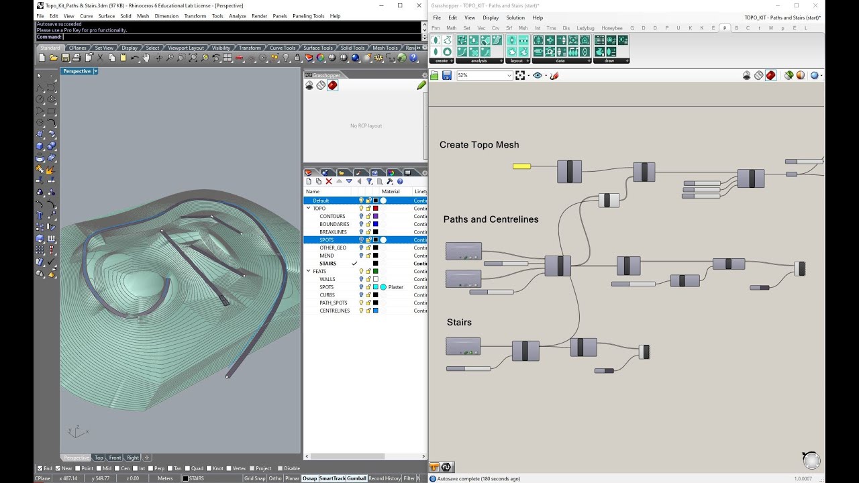This screenshot has width=859, height=483.
Task: Click the Cut scissors icon in Rhino toolbar
Action: [x=99, y=58]
